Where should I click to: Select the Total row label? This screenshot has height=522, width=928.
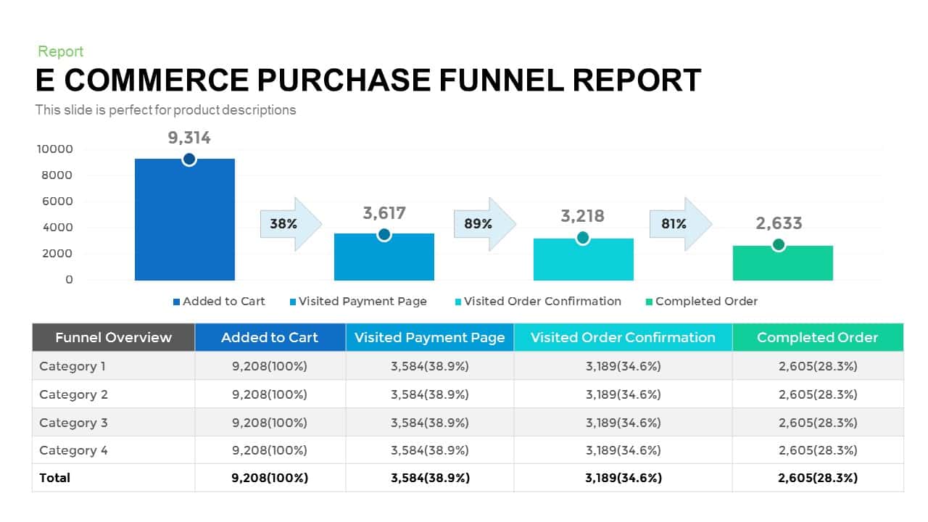pos(55,478)
